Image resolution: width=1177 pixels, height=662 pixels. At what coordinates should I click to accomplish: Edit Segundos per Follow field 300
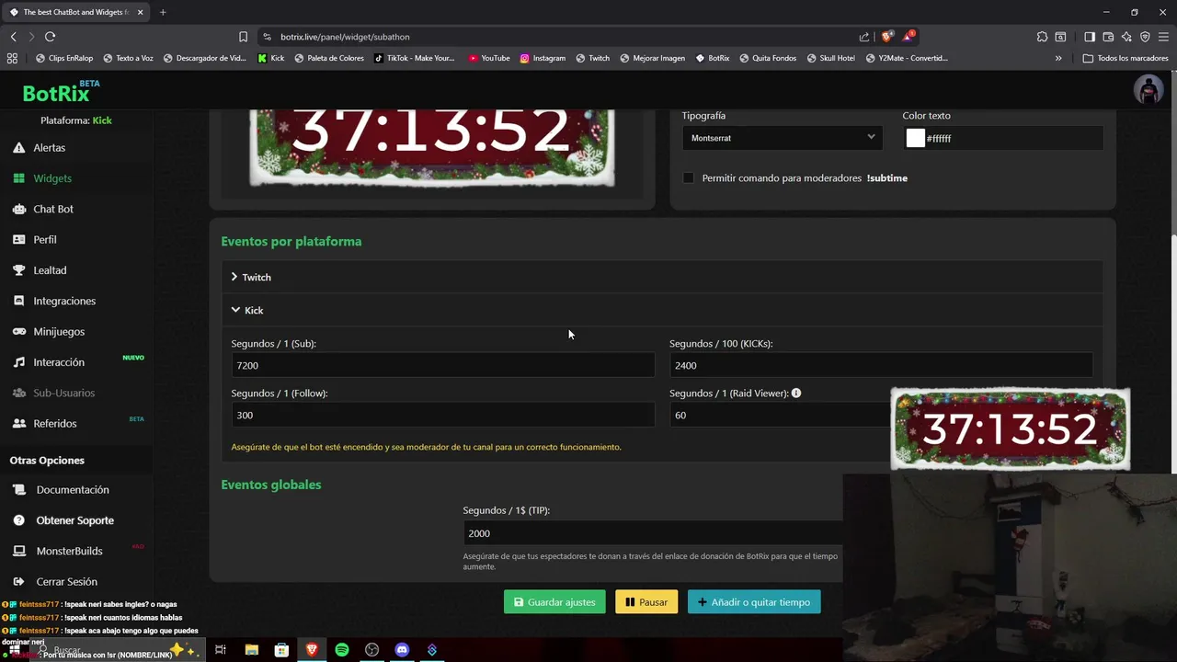(x=442, y=415)
